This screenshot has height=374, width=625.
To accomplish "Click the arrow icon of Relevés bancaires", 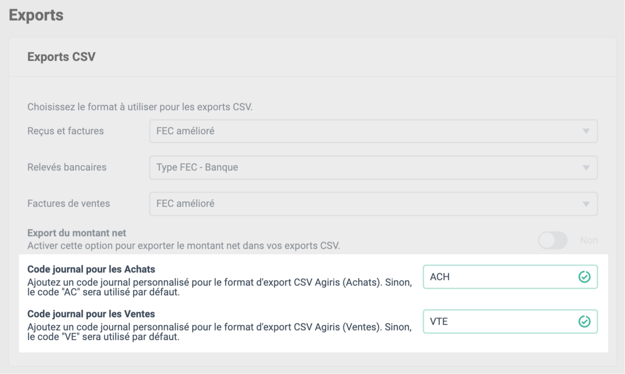I will click(586, 168).
